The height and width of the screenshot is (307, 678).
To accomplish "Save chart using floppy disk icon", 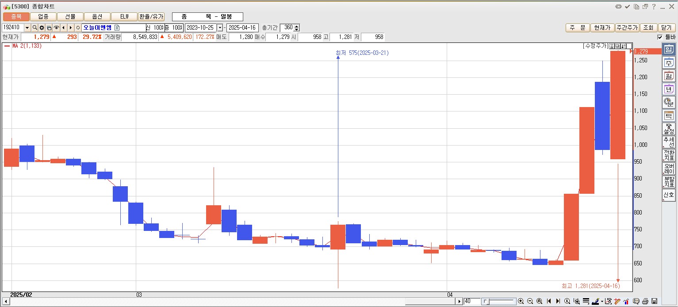I will click(x=655, y=301).
